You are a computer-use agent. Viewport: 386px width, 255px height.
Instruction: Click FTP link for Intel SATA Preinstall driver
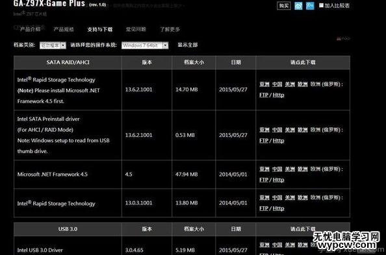(264, 141)
